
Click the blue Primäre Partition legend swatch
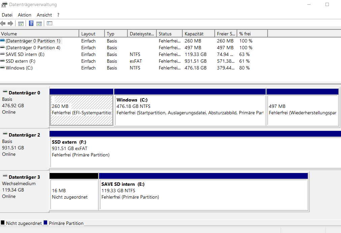click(x=45, y=222)
